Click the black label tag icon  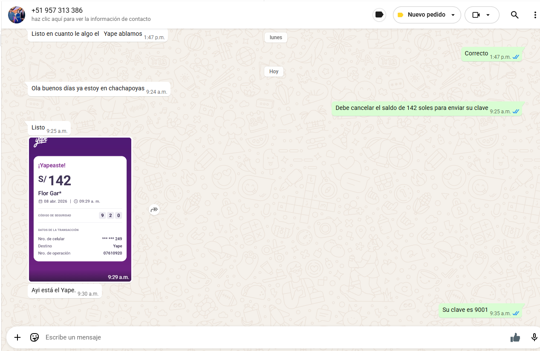(379, 15)
